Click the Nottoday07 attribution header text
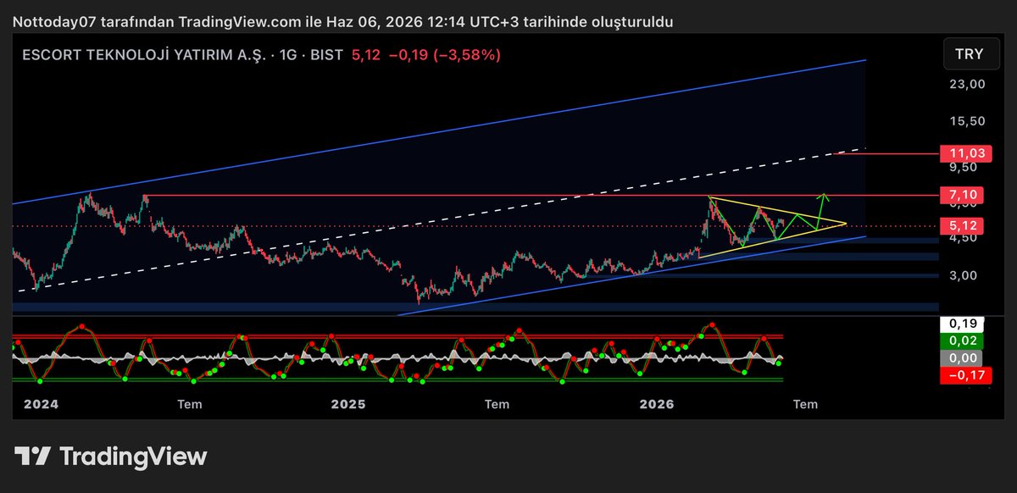Viewport: 1017px width, 493px height. [x=343, y=21]
